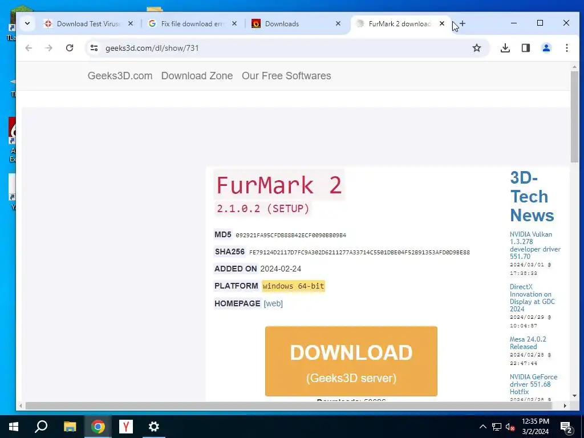Close the FurMark 2 download tab
This screenshot has width=584, height=438.
442,23
